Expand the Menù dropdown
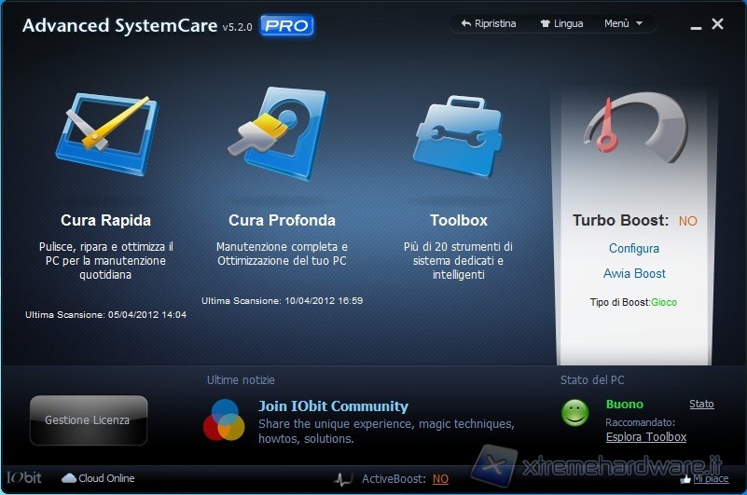The width and height of the screenshot is (747, 495). tap(623, 23)
